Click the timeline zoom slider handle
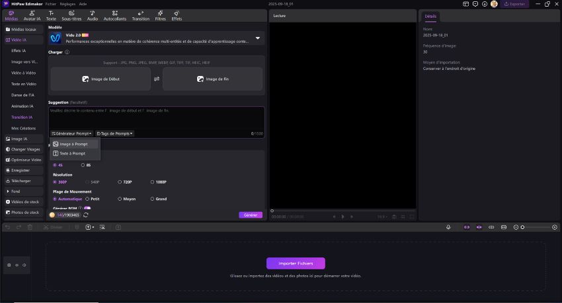The height and width of the screenshot is (303, 562). pos(522,227)
